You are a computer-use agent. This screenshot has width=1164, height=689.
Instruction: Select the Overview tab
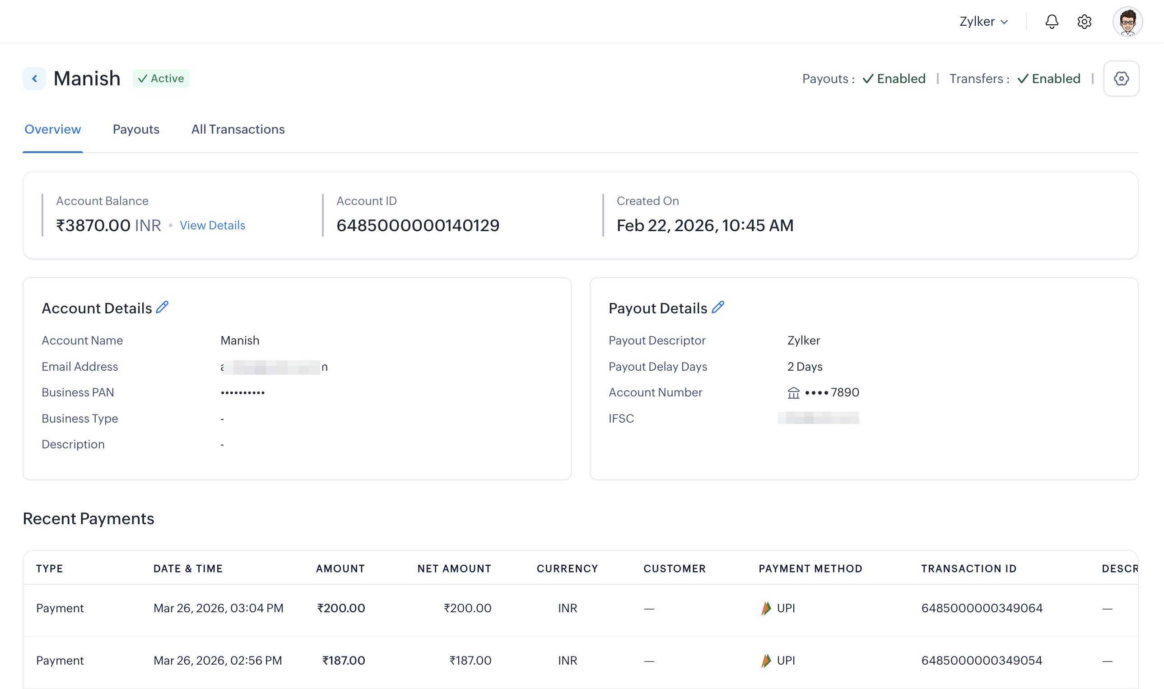pos(52,129)
